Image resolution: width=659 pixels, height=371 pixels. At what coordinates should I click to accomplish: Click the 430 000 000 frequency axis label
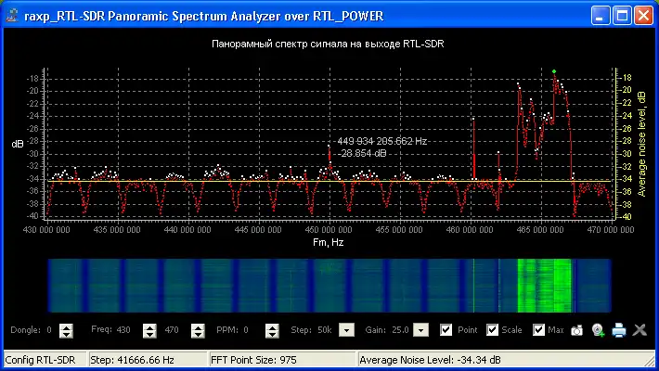coord(46,230)
